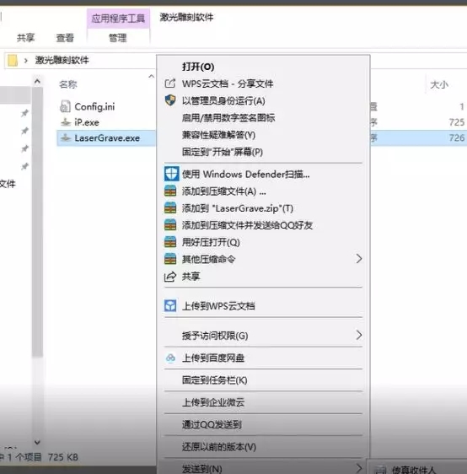Click the 726 size value of LaserGrave.exe
This screenshot has height=474, width=467.
coord(457,137)
